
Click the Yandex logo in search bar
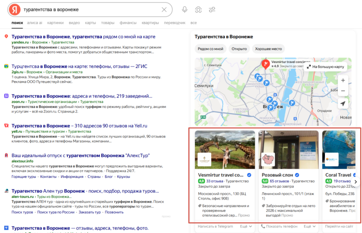click(x=15, y=10)
